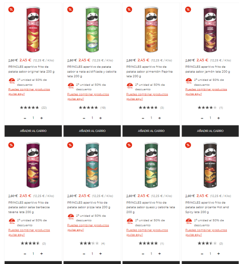Open the green Pringles sour cream can image
The height and width of the screenshot is (264, 239).
pyautogui.click(x=92, y=30)
